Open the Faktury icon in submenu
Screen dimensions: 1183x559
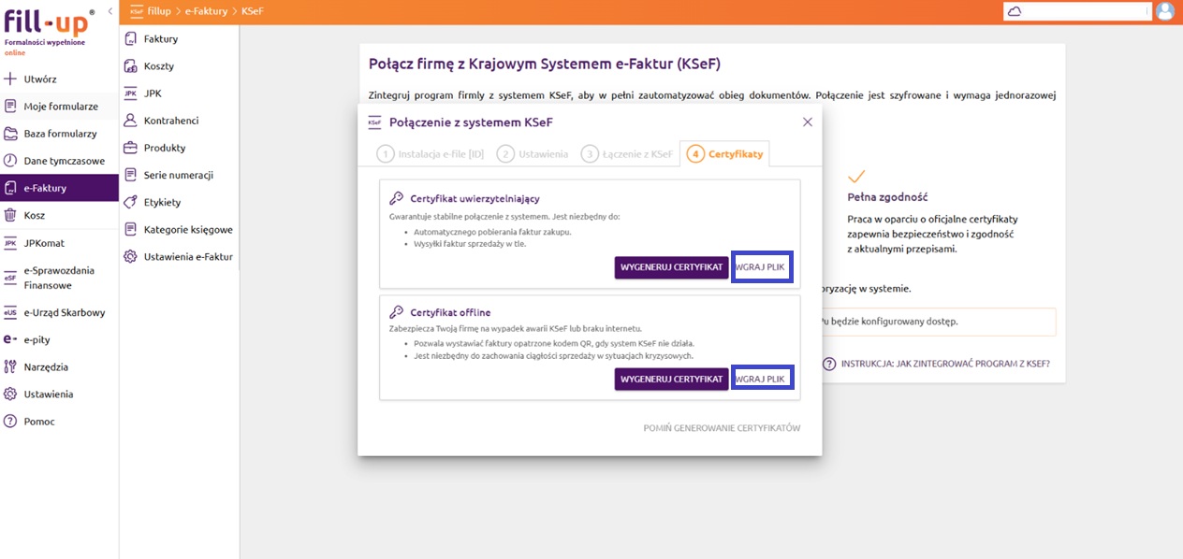(131, 39)
